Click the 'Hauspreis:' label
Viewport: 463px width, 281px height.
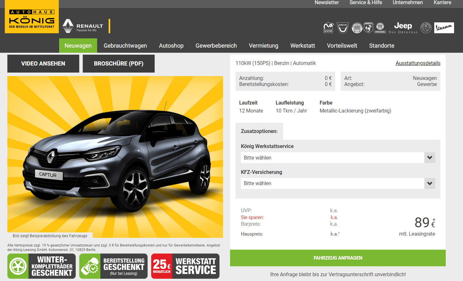252,234
